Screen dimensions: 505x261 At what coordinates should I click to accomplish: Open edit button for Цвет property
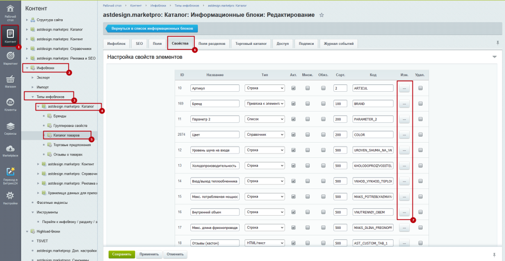(404, 134)
